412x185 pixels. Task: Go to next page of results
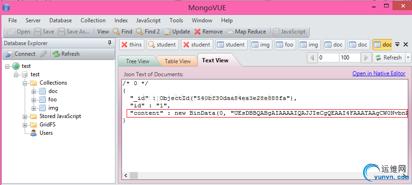click(366, 58)
